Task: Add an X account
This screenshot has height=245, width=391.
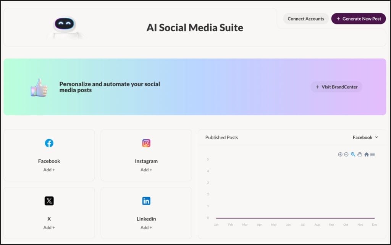Action: [49, 227]
